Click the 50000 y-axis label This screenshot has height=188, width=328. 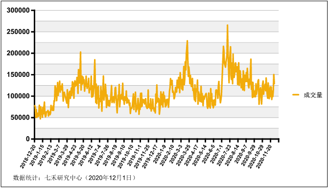(x=20, y=117)
